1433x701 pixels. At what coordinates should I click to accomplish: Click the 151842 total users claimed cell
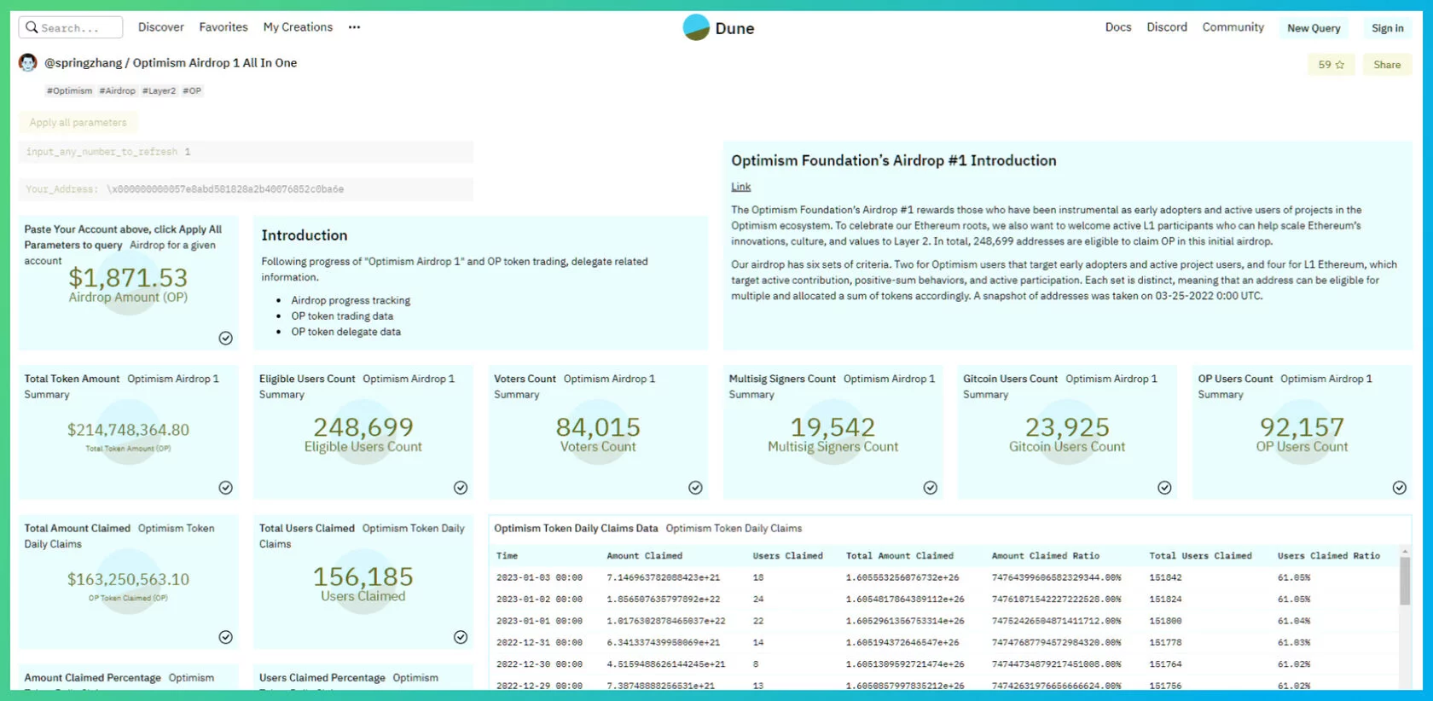point(1165,577)
